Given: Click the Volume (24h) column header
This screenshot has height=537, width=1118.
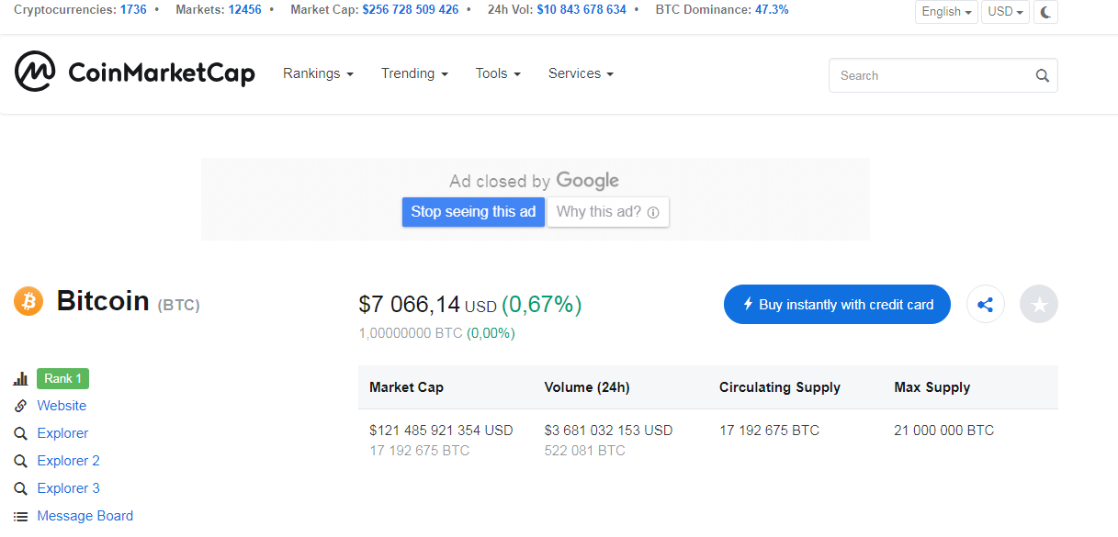Looking at the screenshot, I should coord(587,387).
